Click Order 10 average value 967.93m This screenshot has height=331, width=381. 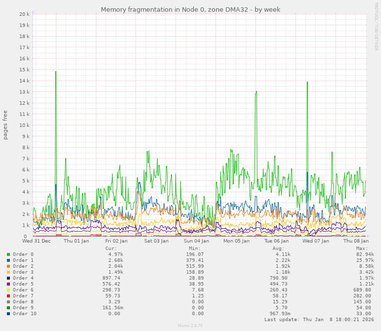[280, 314]
